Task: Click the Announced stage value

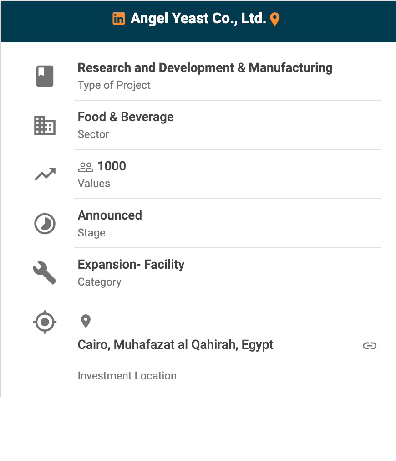Action: [110, 215]
